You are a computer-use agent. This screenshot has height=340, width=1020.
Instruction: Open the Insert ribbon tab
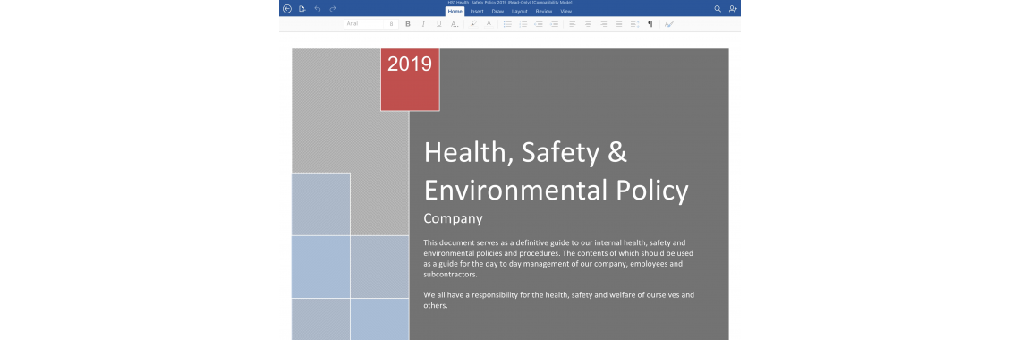(477, 11)
